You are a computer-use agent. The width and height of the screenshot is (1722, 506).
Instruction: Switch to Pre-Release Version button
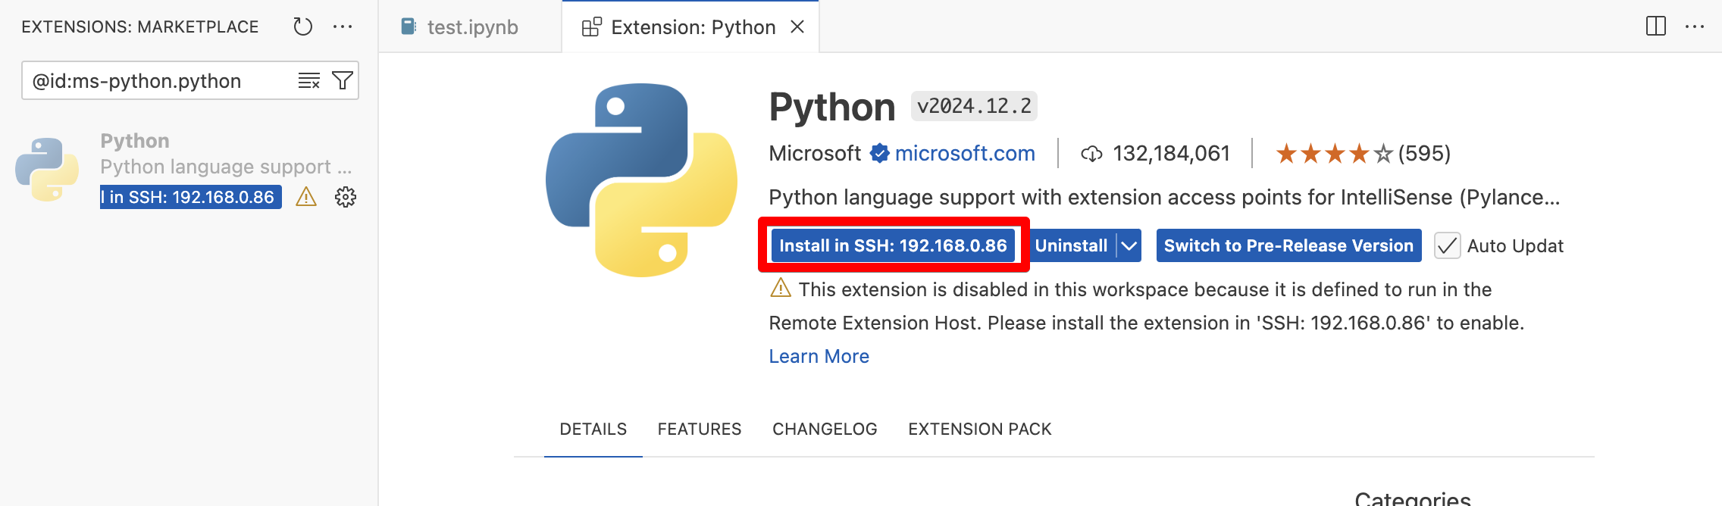[x=1288, y=245]
